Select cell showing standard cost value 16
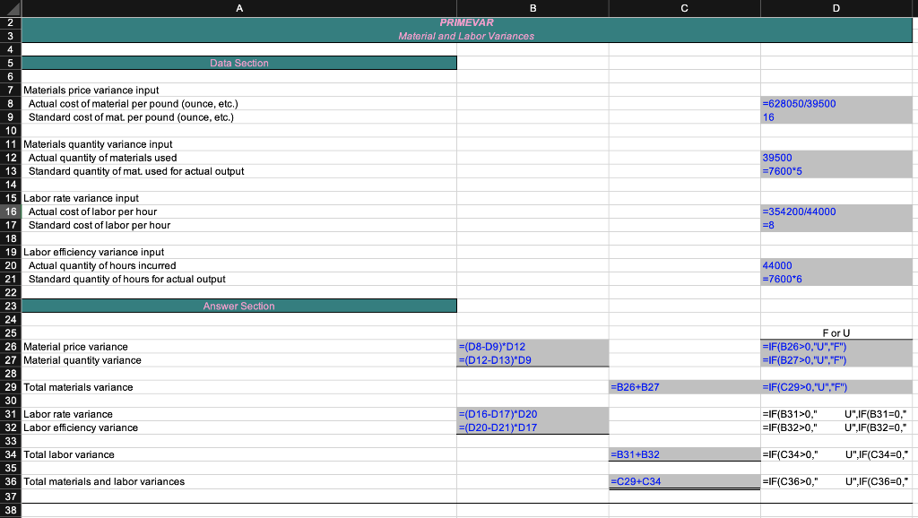The height and width of the screenshot is (518, 918). point(836,117)
